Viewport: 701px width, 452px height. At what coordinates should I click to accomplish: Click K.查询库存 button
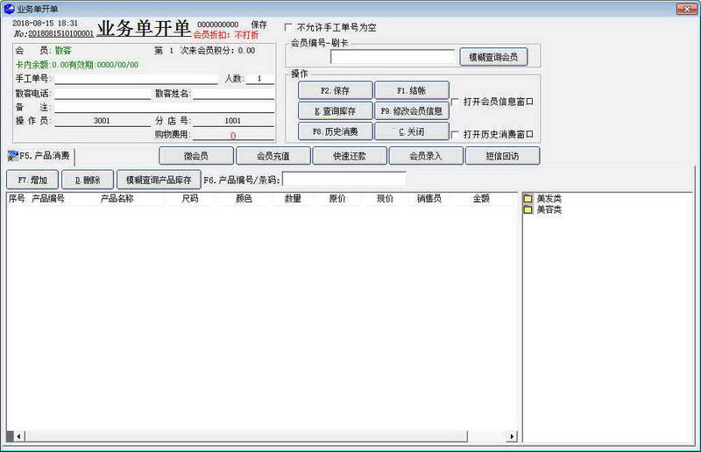[336, 111]
